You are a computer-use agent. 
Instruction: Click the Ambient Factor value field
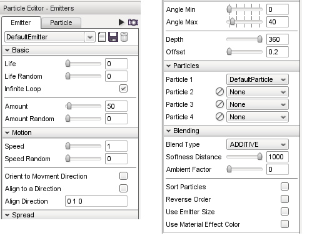(x=278, y=169)
